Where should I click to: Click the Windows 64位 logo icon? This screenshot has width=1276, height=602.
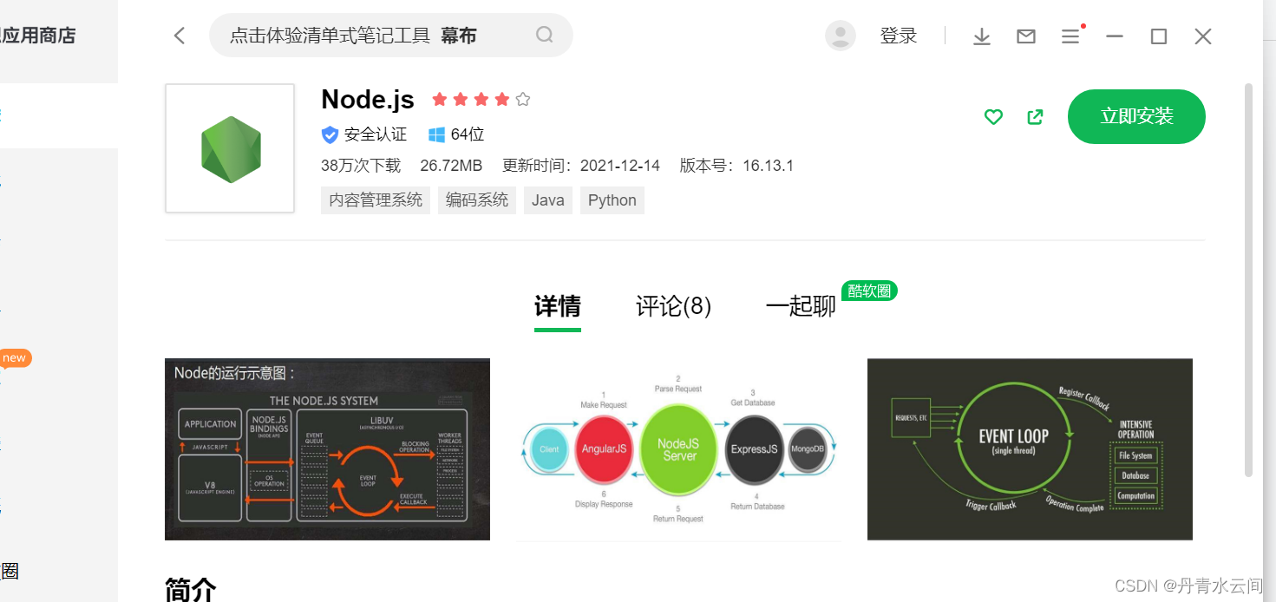tap(436, 134)
